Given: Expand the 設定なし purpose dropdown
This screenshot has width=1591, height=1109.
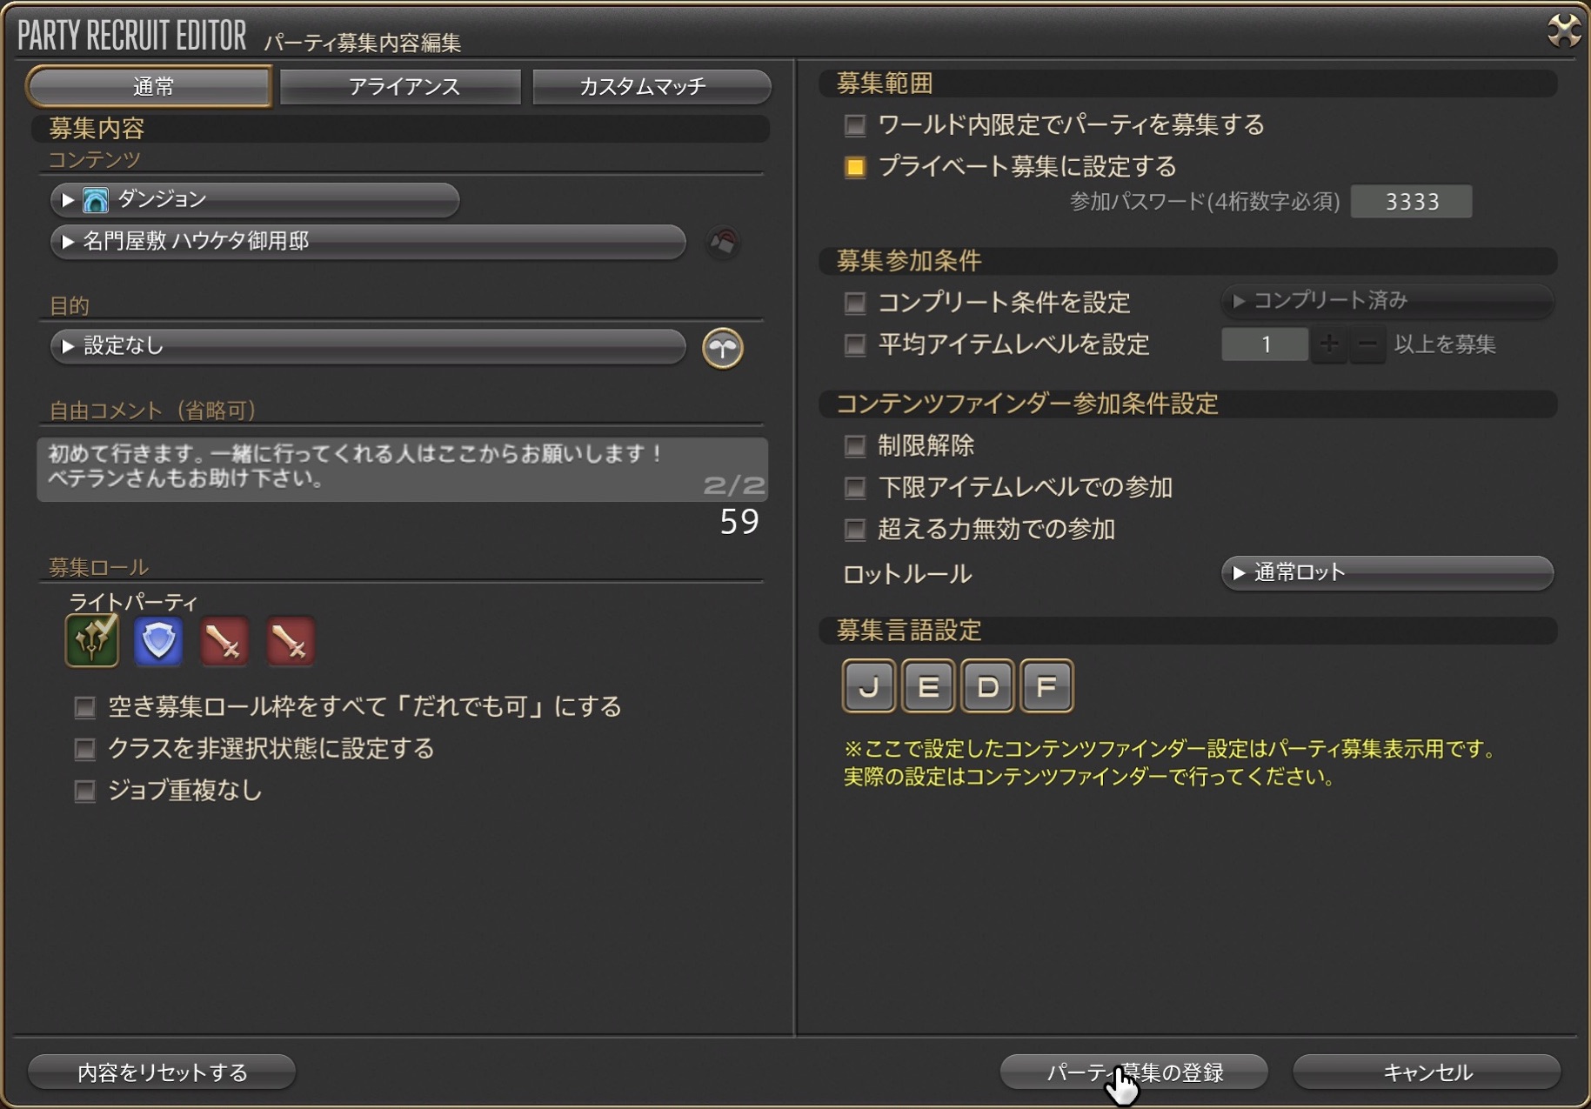Looking at the screenshot, I should (x=368, y=346).
